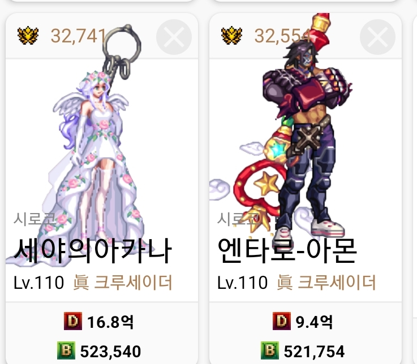Click the crest icon beside 32,554
Viewport: 417px width, 364px height.
[x=231, y=36]
